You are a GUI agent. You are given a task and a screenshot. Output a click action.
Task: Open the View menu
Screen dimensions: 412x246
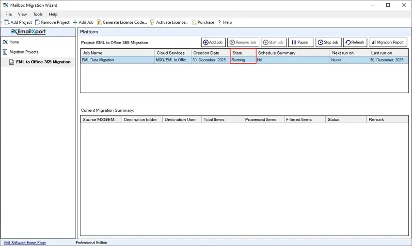tap(22, 14)
